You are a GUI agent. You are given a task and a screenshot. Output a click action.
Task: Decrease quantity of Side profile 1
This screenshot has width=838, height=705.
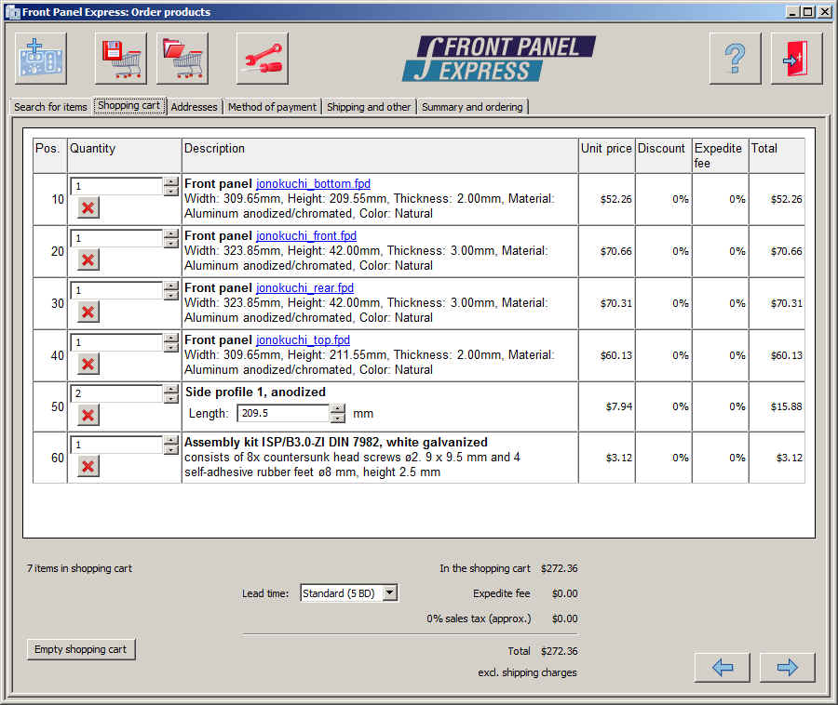(171, 399)
